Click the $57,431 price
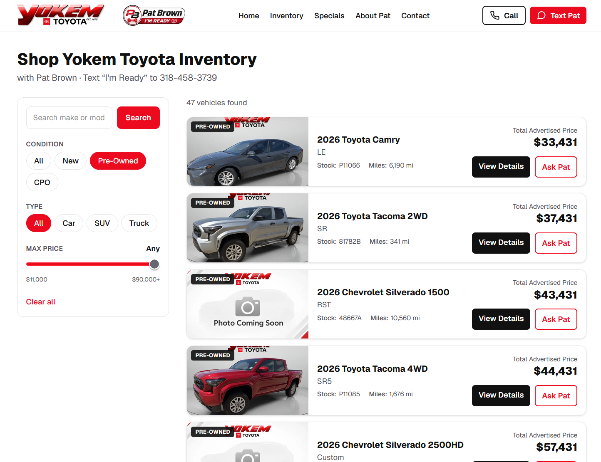Screen dimensions: 601x462 pos(557,447)
